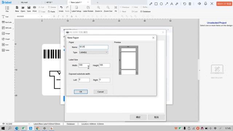Click the paper Name input field
This screenshot has height=131, width=233.
(94, 47)
